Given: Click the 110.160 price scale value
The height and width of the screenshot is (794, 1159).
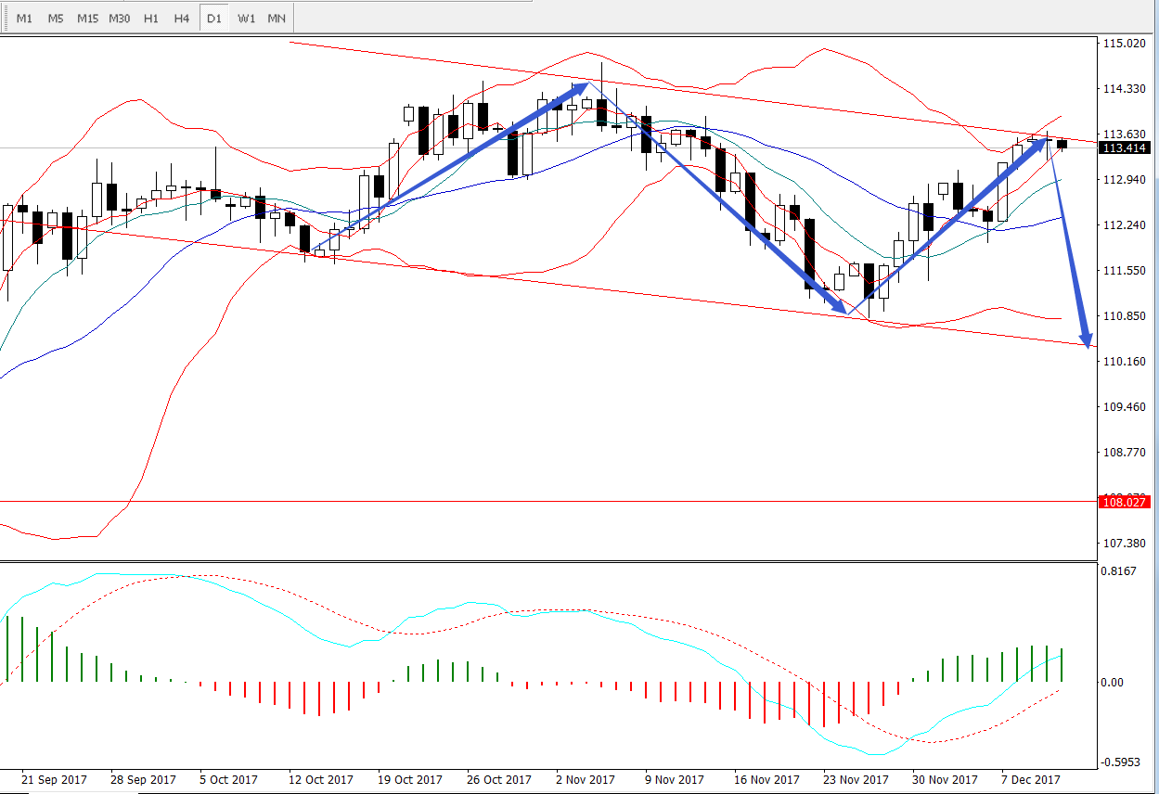Looking at the screenshot, I should click(x=1124, y=362).
